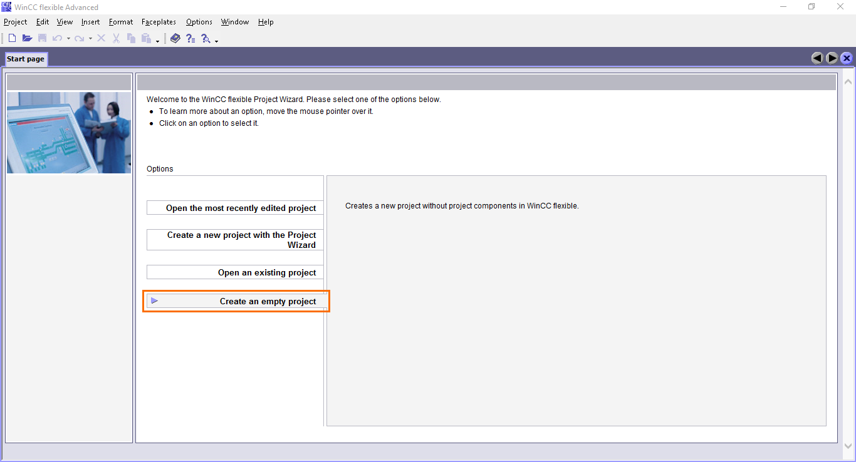
Task: Open the Window menu
Action: (x=235, y=22)
